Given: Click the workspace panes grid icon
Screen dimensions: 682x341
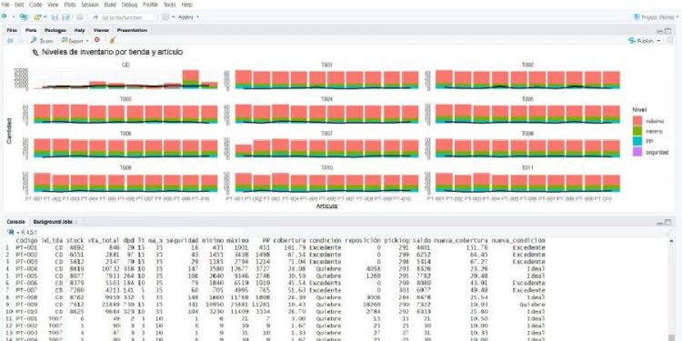Looking at the screenshot, I should pos(165,17).
